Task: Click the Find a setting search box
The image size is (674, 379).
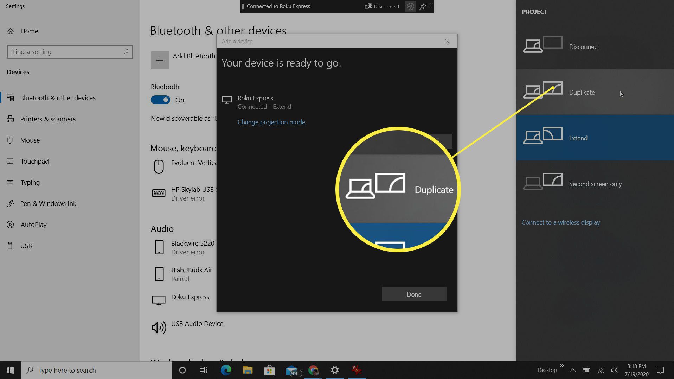Action: tap(67, 52)
